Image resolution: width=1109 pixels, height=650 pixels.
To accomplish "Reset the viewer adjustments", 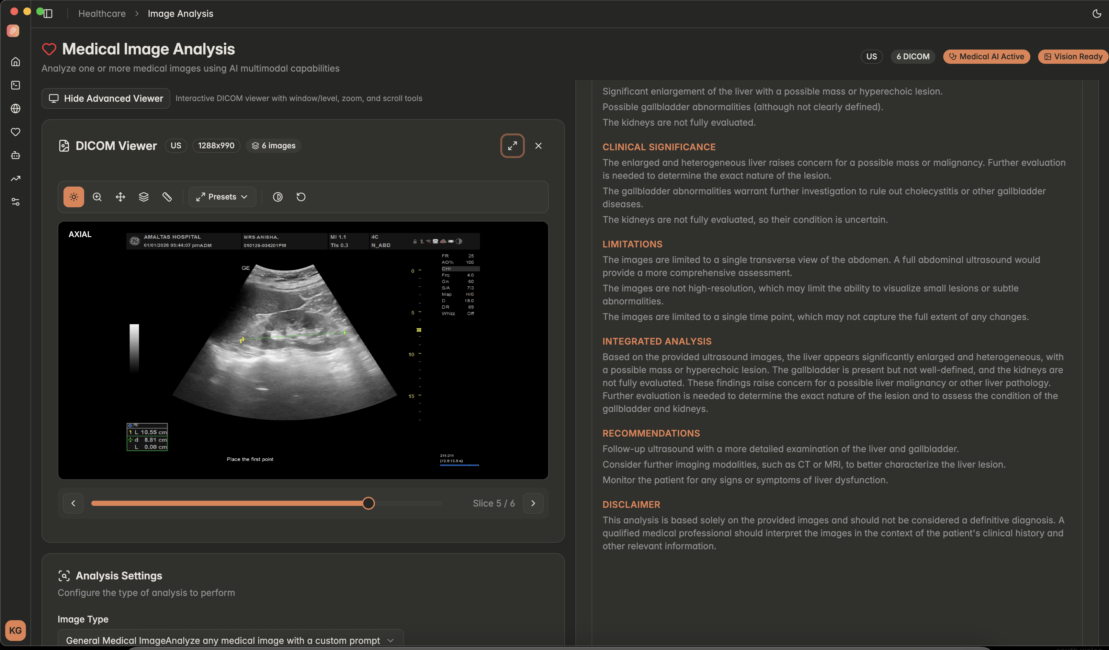I will tap(301, 197).
